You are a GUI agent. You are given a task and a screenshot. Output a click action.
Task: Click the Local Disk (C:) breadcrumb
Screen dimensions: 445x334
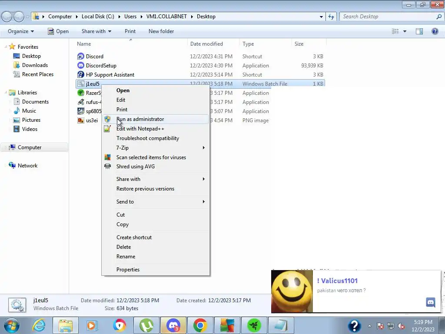click(98, 17)
